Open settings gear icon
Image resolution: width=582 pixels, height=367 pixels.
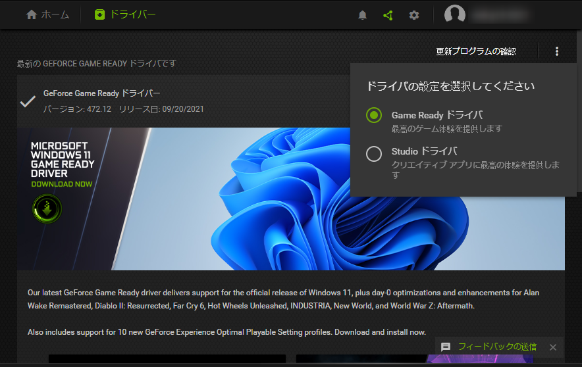click(414, 15)
